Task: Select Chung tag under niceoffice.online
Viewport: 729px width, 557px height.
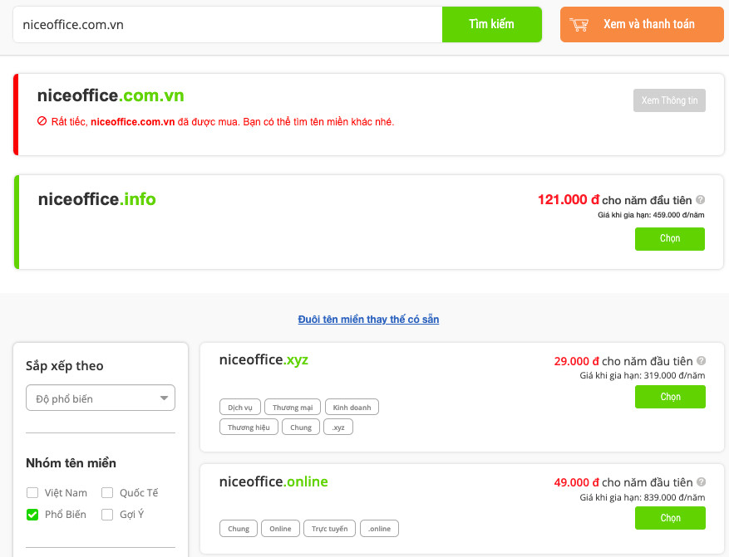Action: (239, 528)
